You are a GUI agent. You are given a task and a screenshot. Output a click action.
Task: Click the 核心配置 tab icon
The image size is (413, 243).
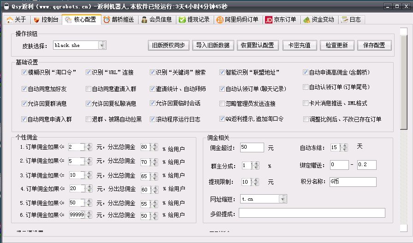pos(68,20)
